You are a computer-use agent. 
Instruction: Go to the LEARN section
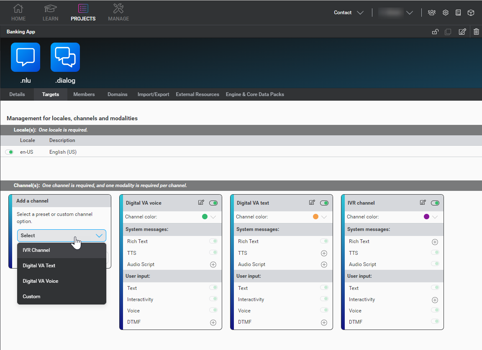(51, 13)
